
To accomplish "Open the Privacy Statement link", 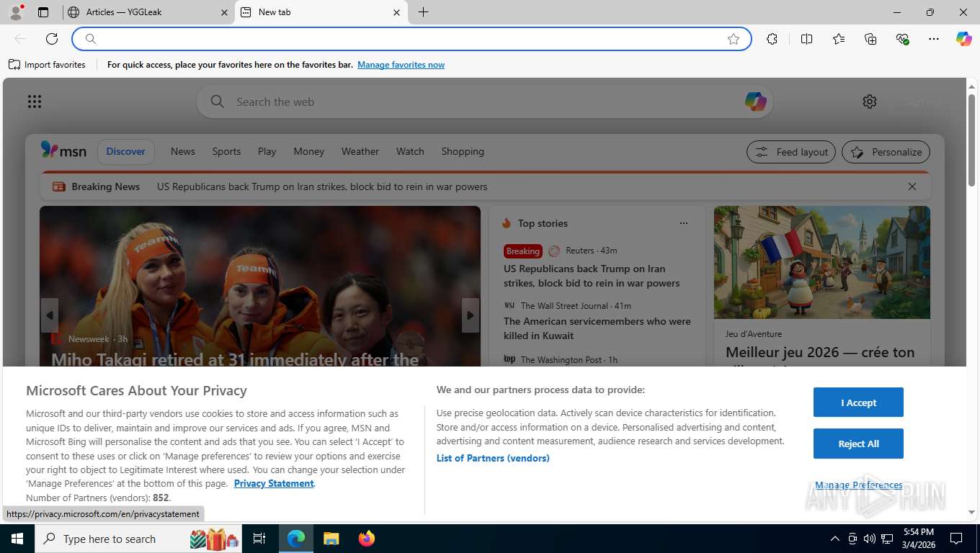I will coord(274,483).
